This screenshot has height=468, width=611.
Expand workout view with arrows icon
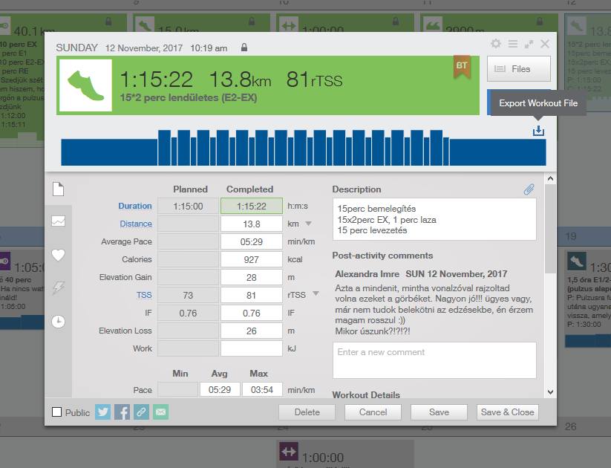tap(529, 44)
